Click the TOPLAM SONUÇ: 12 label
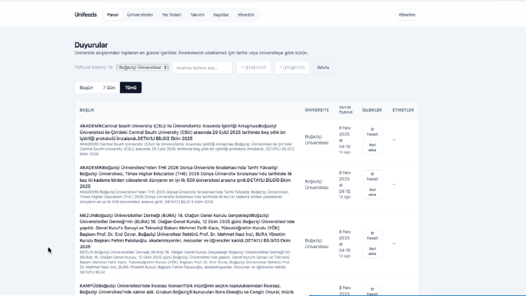This screenshot has width=526, height=296. click(94, 68)
